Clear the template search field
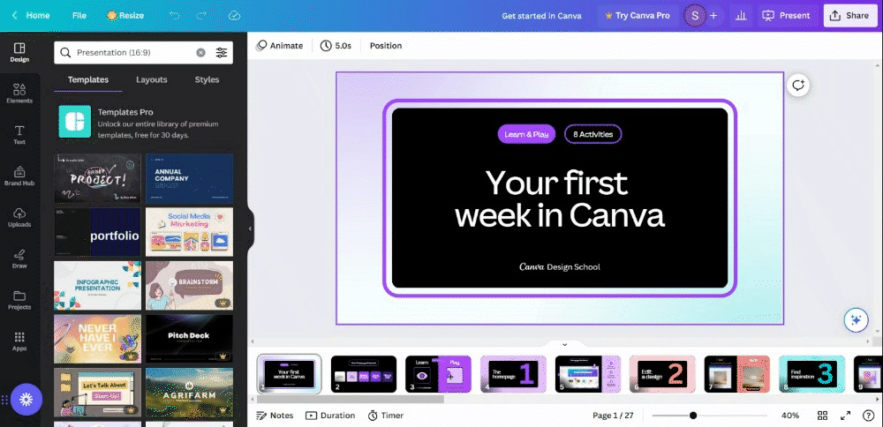Viewport: 883px width, 427px height. pyautogui.click(x=200, y=52)
